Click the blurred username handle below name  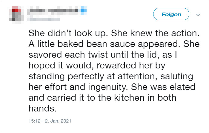43,19
